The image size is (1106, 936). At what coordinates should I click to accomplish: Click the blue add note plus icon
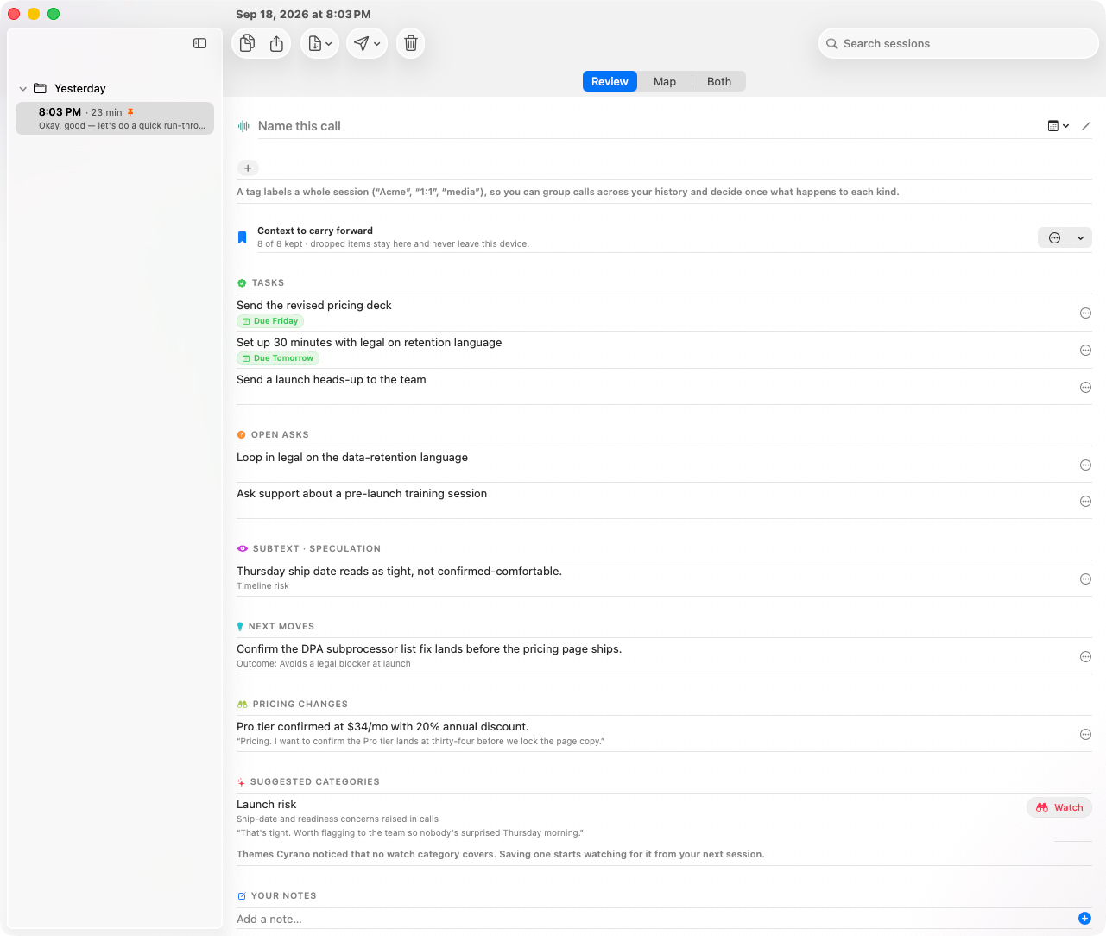click(x=1084, y=919)
